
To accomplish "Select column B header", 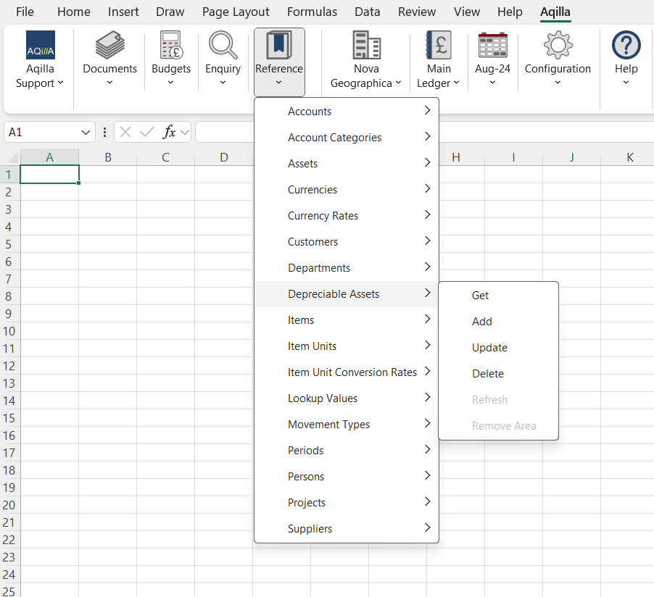I will coord(107,157).
